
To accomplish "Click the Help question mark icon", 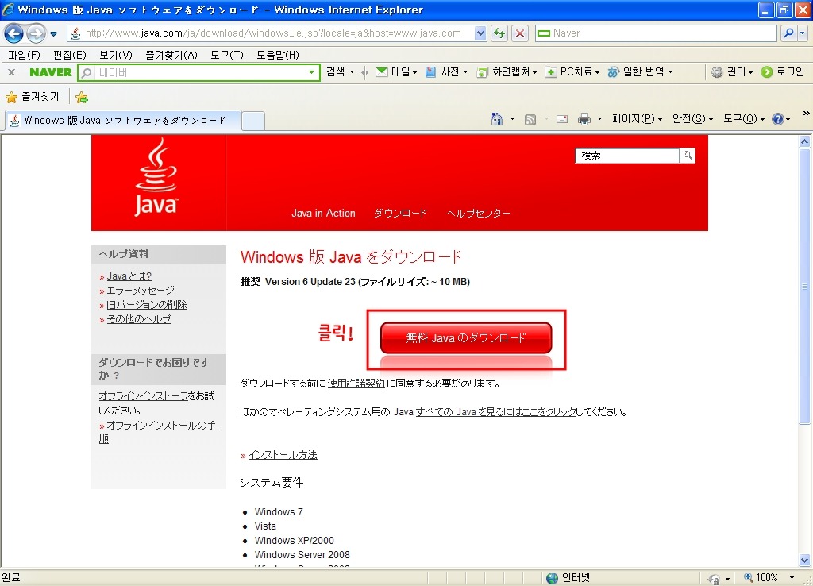I will 778,119.
